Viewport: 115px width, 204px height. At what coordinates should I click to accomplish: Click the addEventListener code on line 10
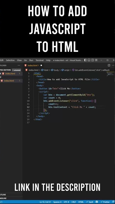(x=70, y=101)
